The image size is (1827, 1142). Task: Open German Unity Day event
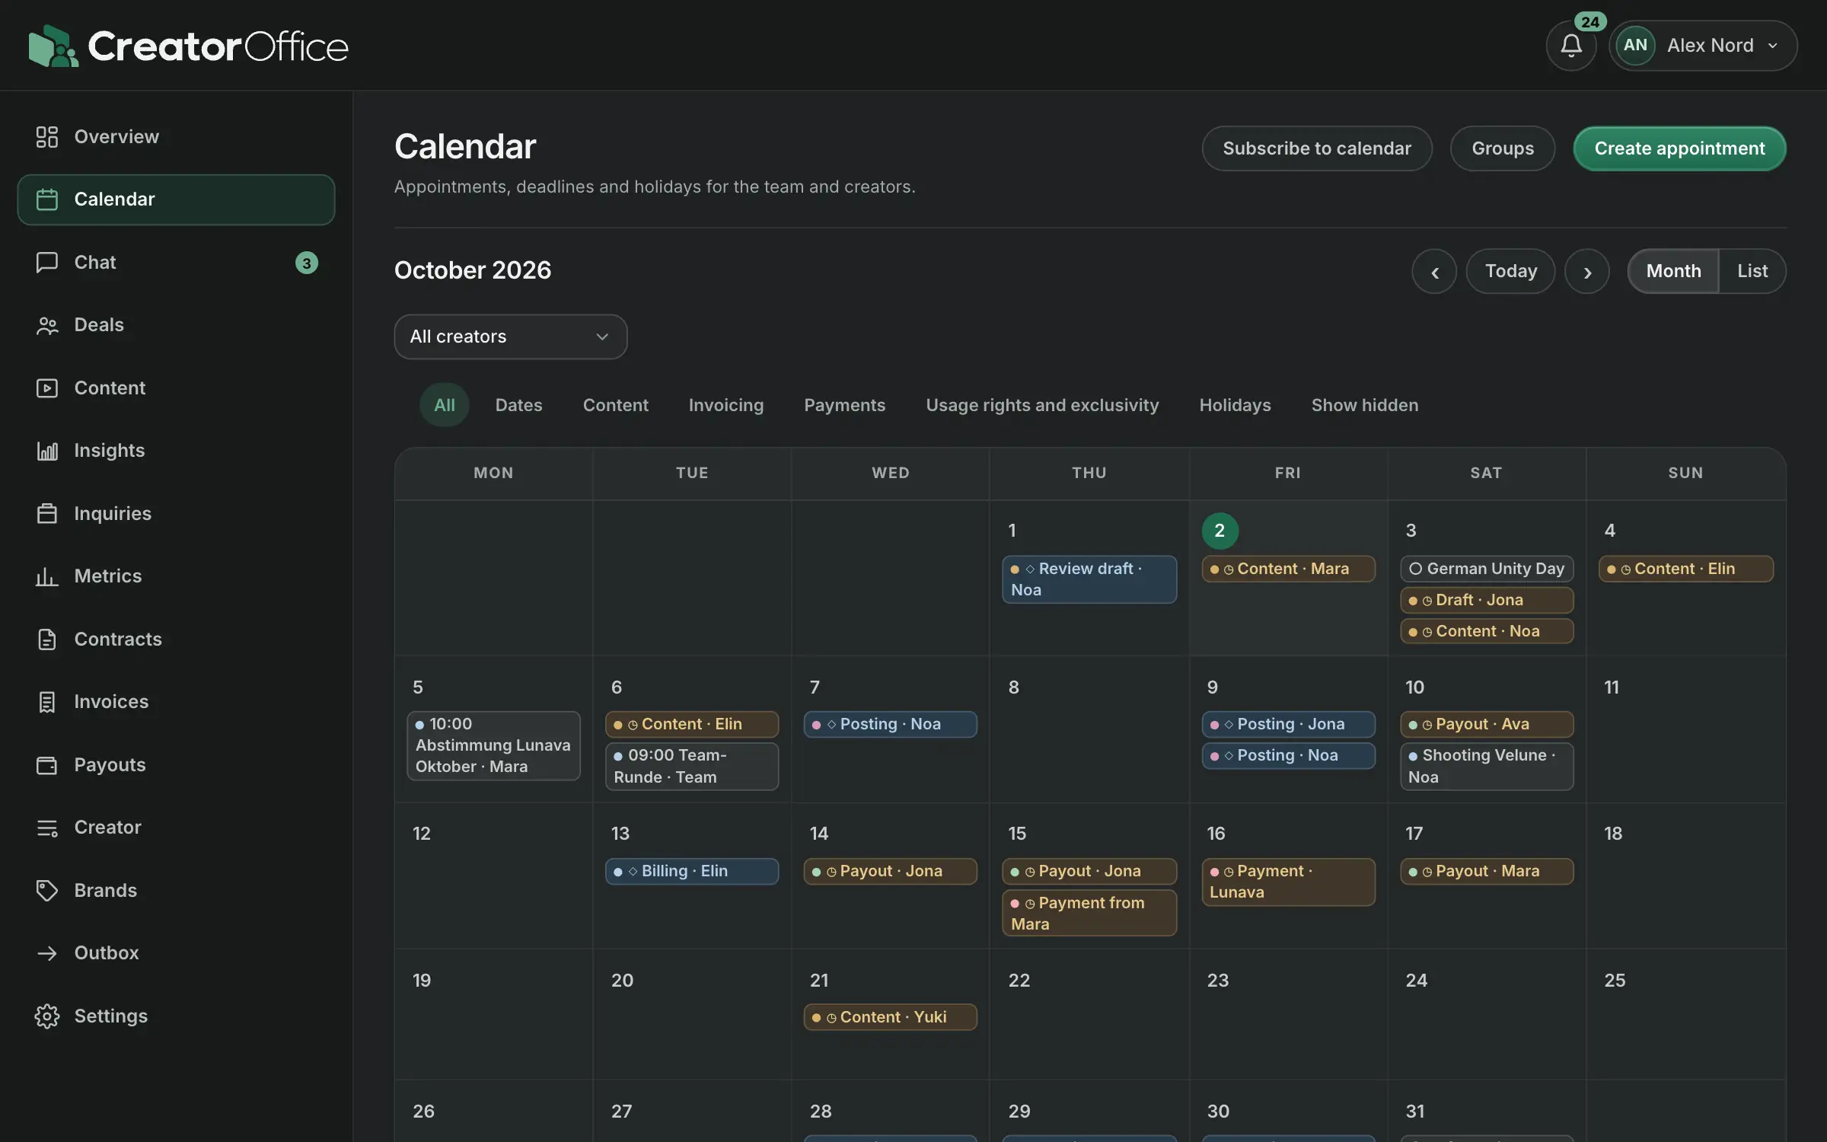tap(1486, 569)
